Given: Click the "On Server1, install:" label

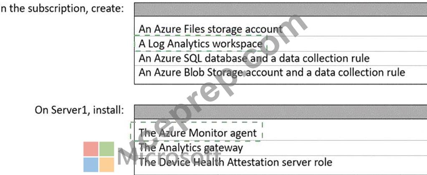Looking at the screenshot, I should [x=80, y=110].
